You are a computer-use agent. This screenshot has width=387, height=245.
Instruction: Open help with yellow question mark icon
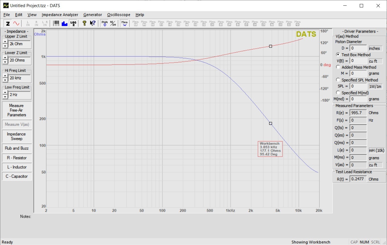click(x=84, y=23)
